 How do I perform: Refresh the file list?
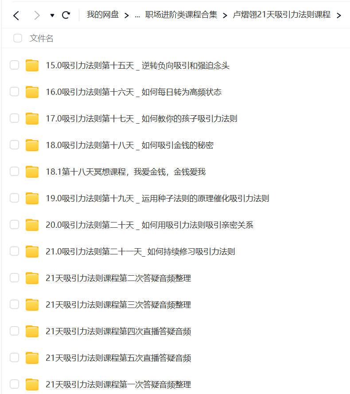pyautogui.click(x=66, y=15)
